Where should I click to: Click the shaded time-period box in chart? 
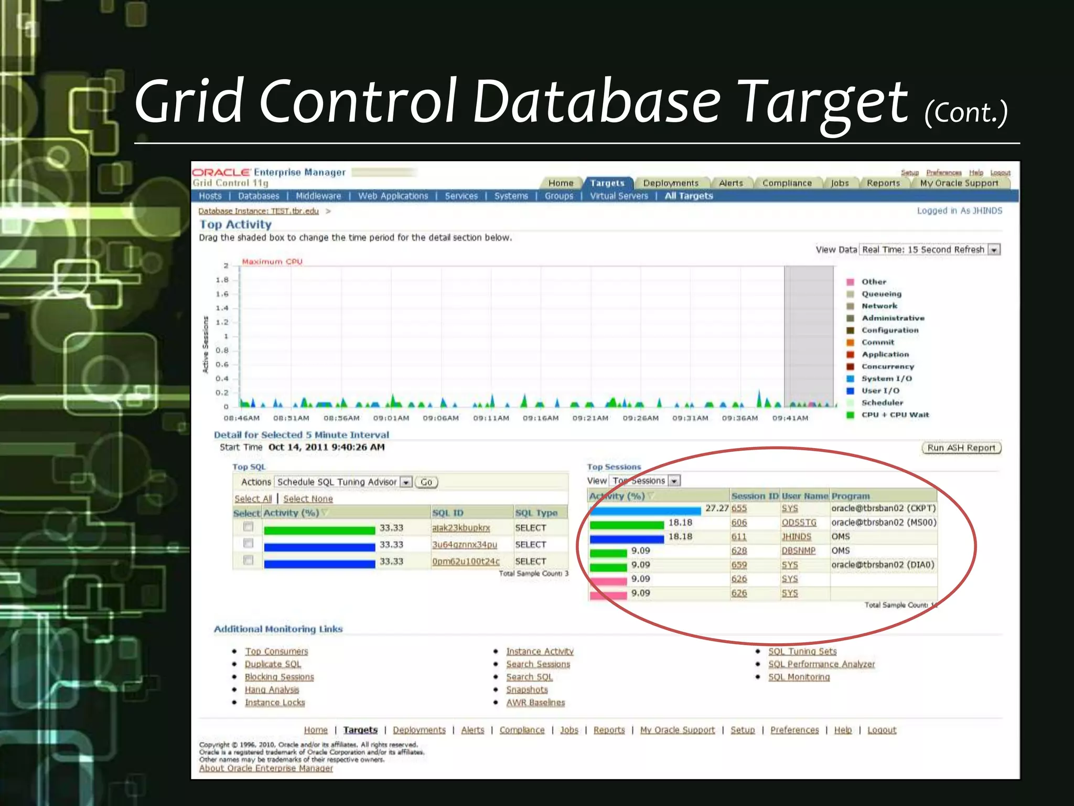click(809, 336)
